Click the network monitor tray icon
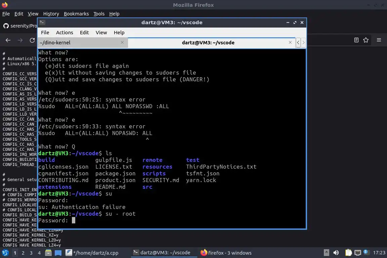The width and height of the screenshot is (387, 258). click(x=358, y=253)
